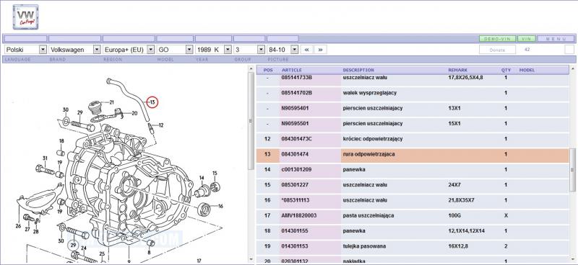Image resolution: width=578 pixels, height=265 pixels.
Task: Click the small box beside number 42
Action: pos(569,49)
